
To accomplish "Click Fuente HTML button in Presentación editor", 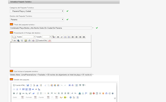I will tap(41, 41).
